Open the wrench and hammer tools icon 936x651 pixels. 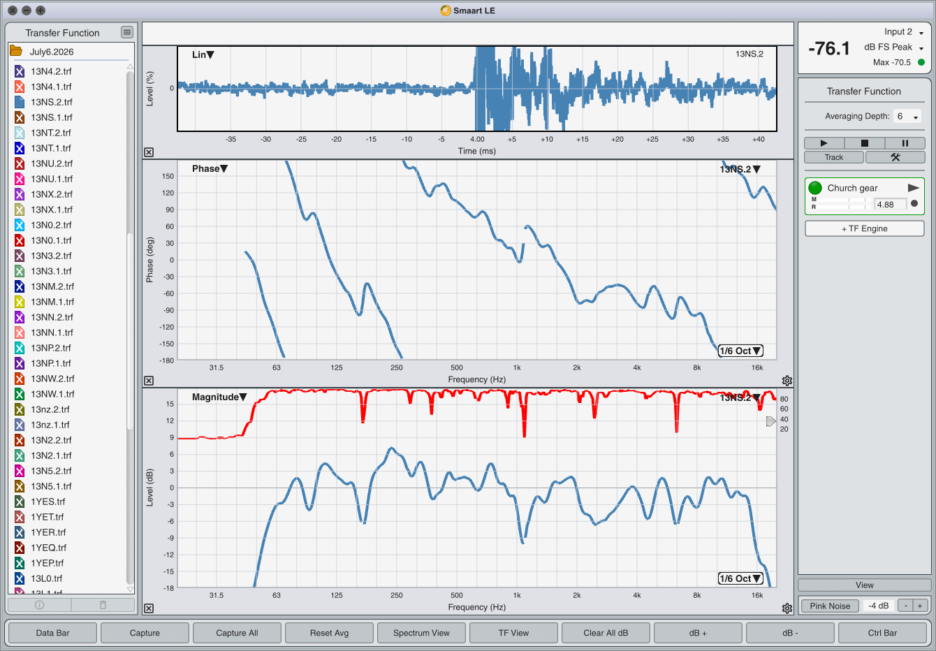[895, 157]
